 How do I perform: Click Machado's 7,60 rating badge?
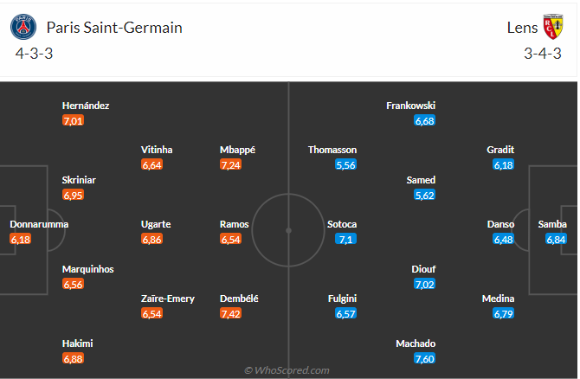point(425,358)
